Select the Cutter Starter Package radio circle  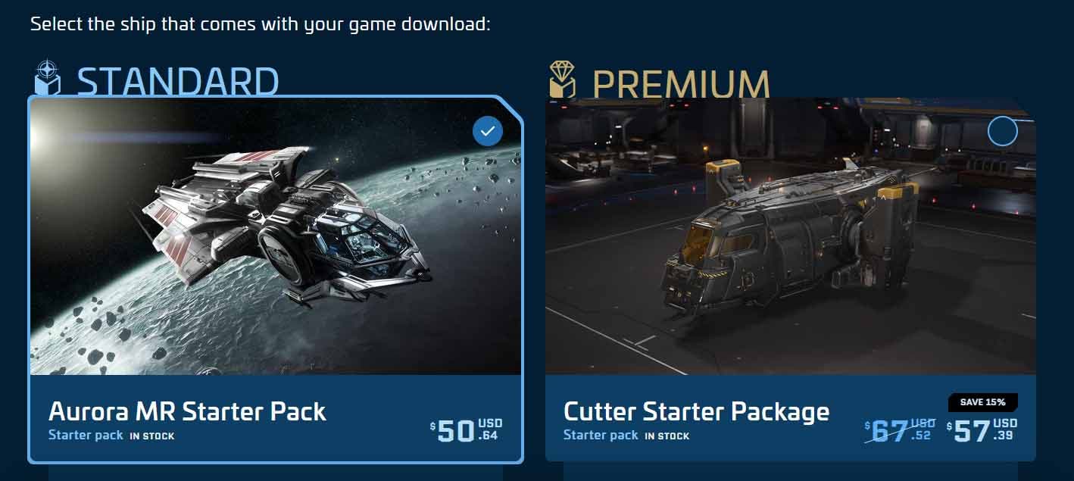click(x=1003, y=132)
